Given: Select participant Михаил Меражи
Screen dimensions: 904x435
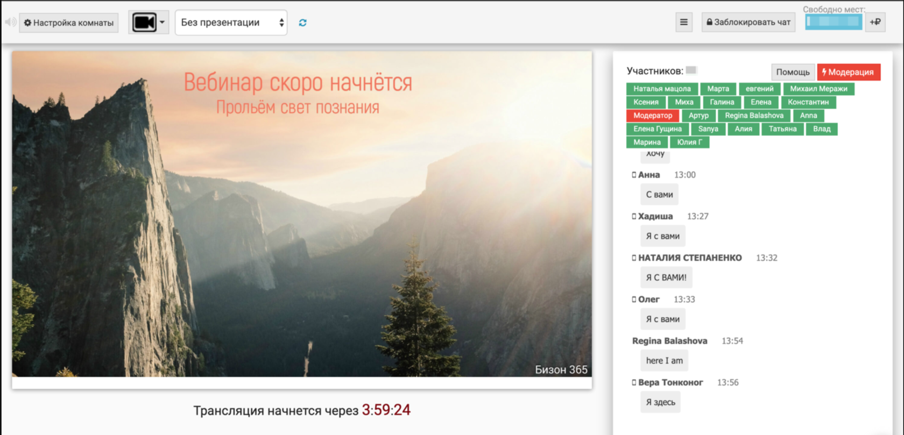Looking at the screenshot, I should pos(818,89).
